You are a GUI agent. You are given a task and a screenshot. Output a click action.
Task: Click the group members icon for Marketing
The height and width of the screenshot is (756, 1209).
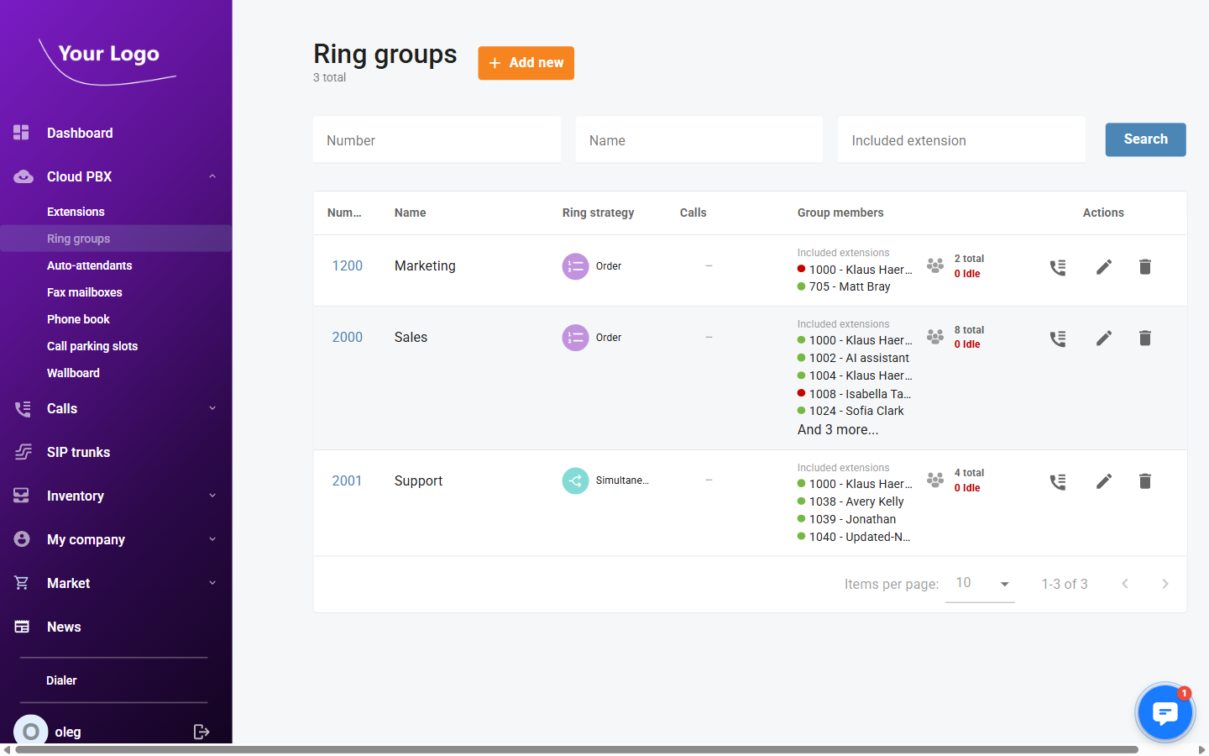point(934,265)
